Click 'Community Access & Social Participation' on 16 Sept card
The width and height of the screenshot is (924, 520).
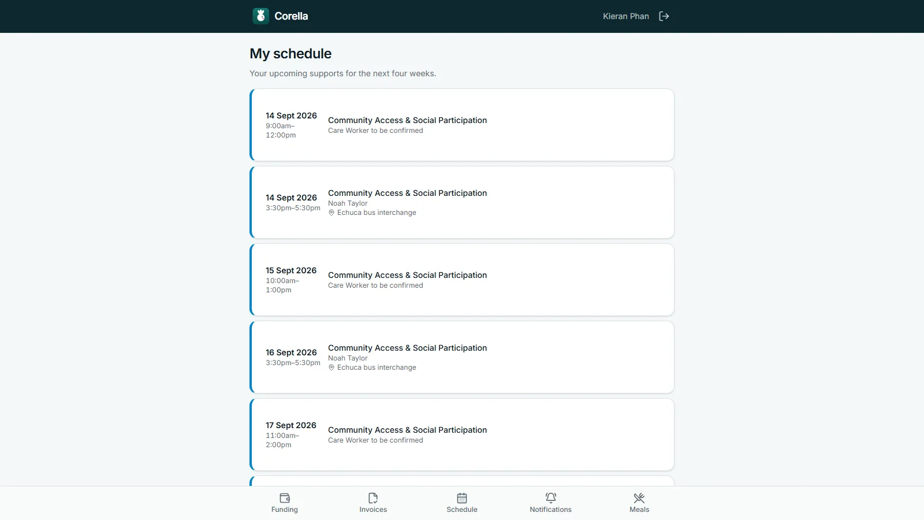[408, 348]
